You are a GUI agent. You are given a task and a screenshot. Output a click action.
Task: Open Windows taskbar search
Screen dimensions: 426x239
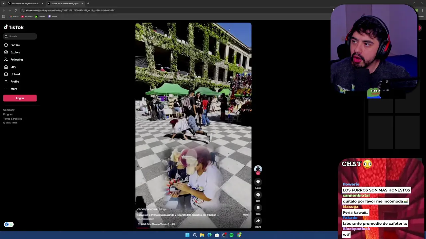[x=195, y=235]
